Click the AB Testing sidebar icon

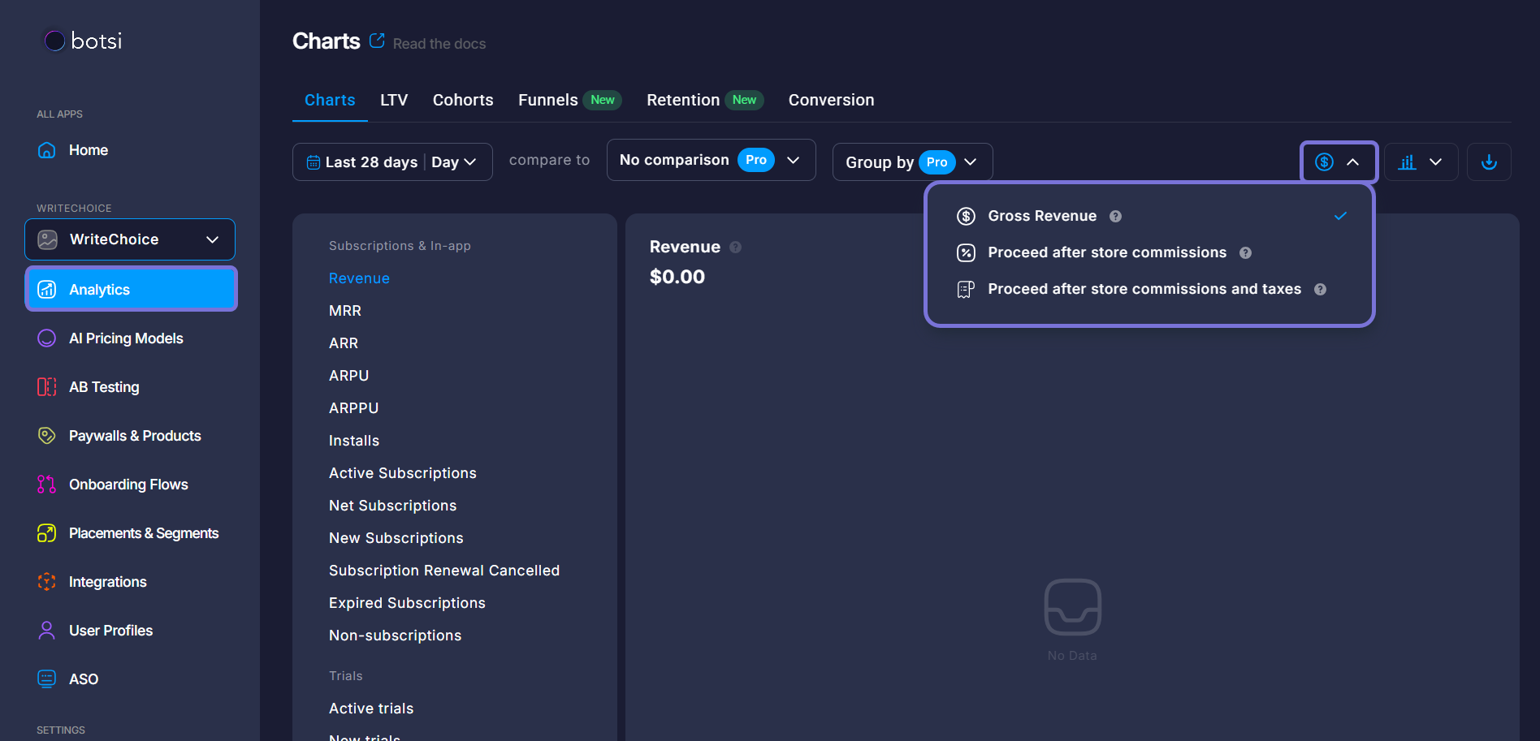47,387
